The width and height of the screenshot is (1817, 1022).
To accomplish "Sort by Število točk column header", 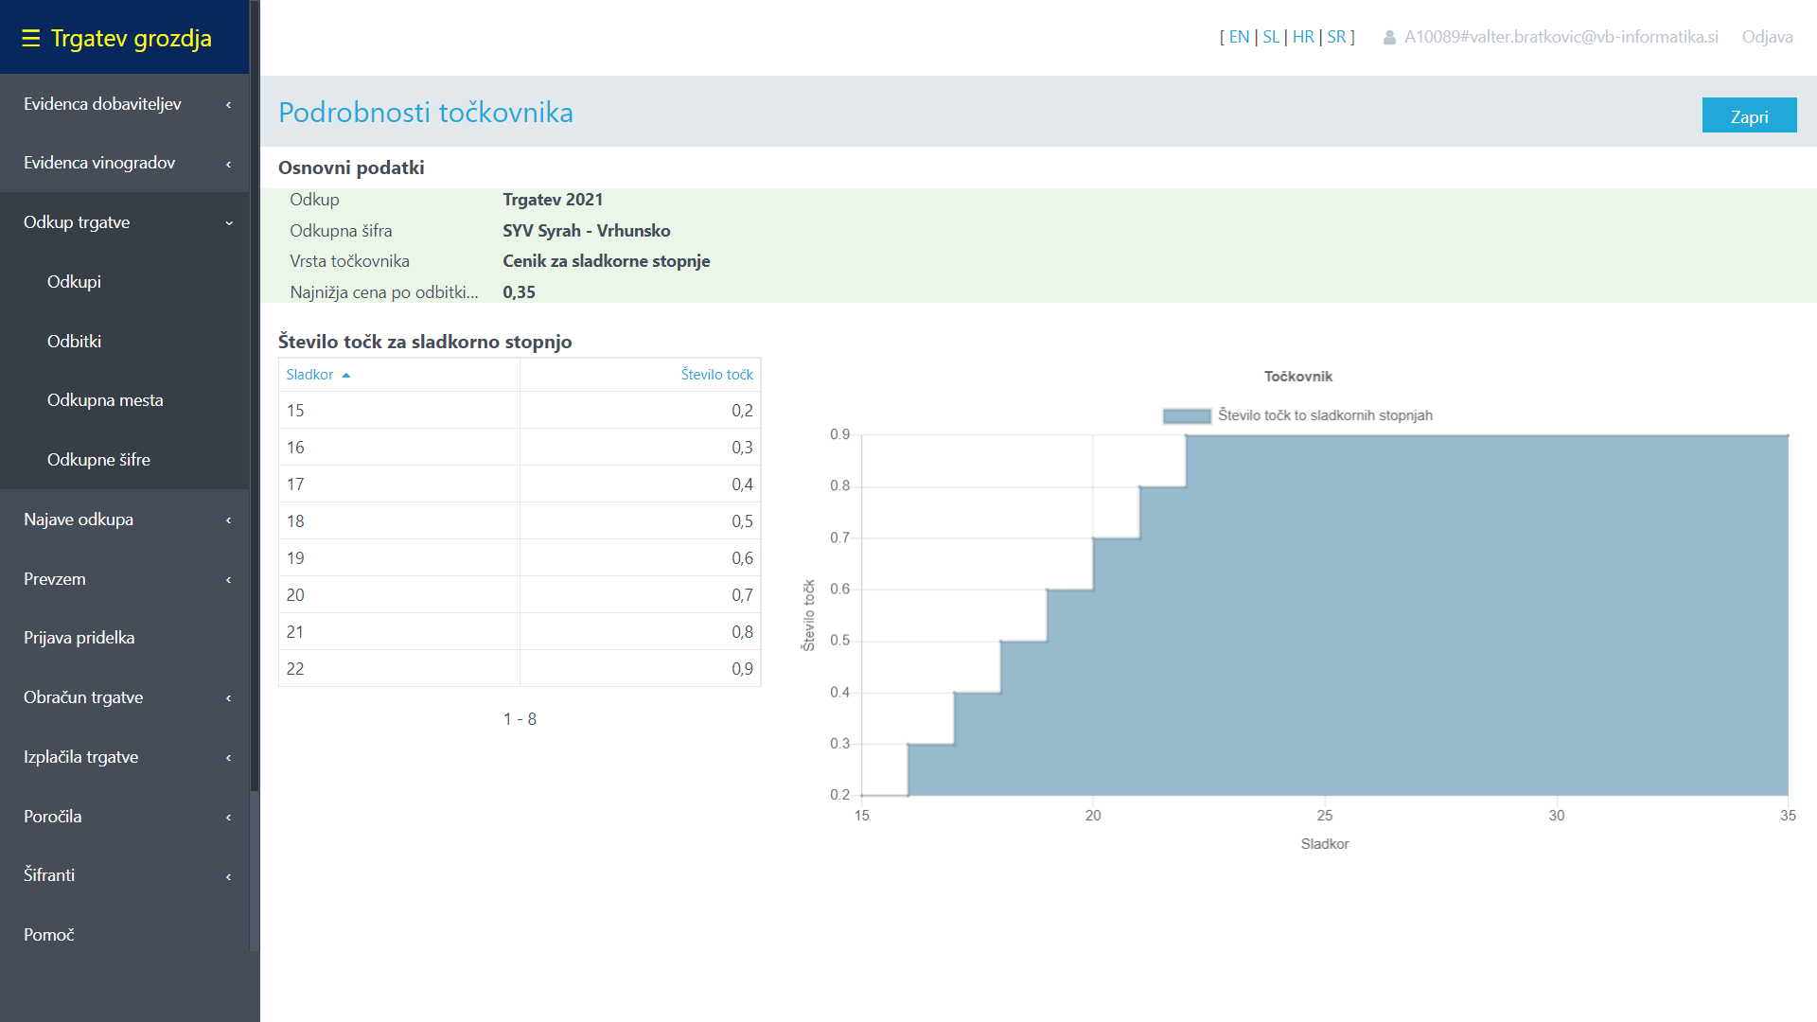I will click(x=716, y=375).
